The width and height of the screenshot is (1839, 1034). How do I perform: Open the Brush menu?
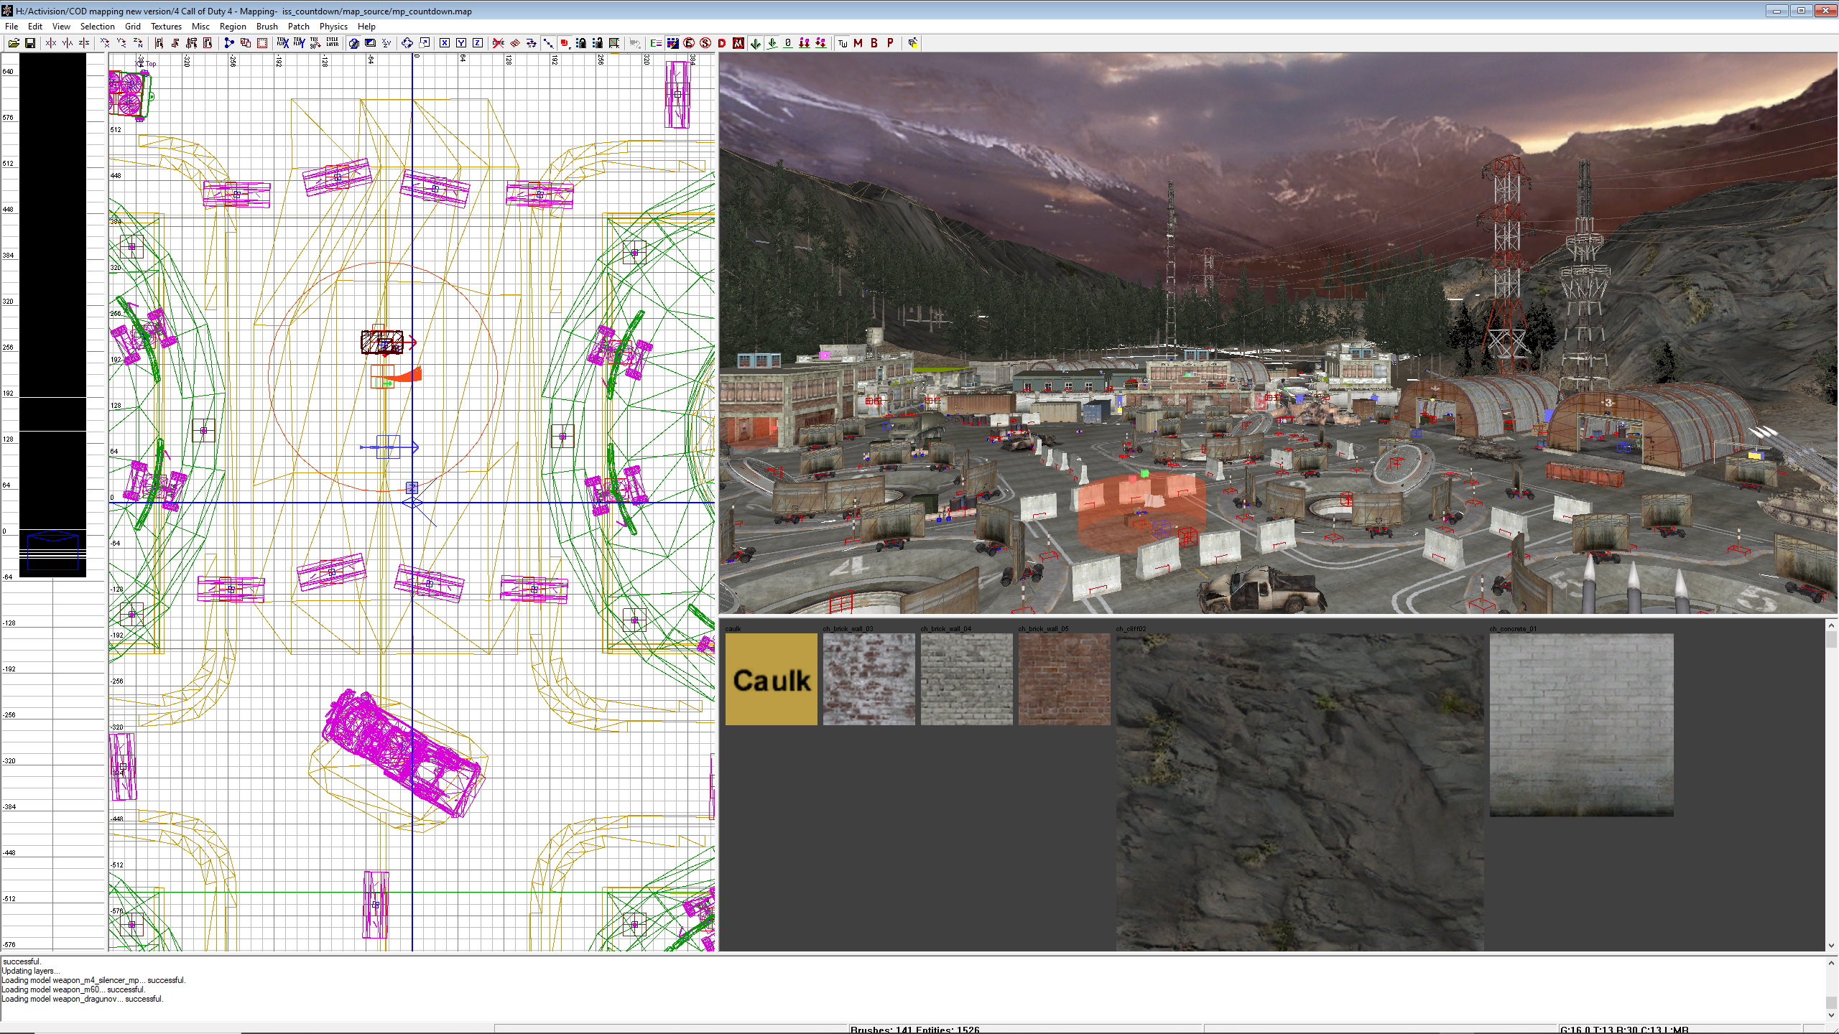point(267,27)
